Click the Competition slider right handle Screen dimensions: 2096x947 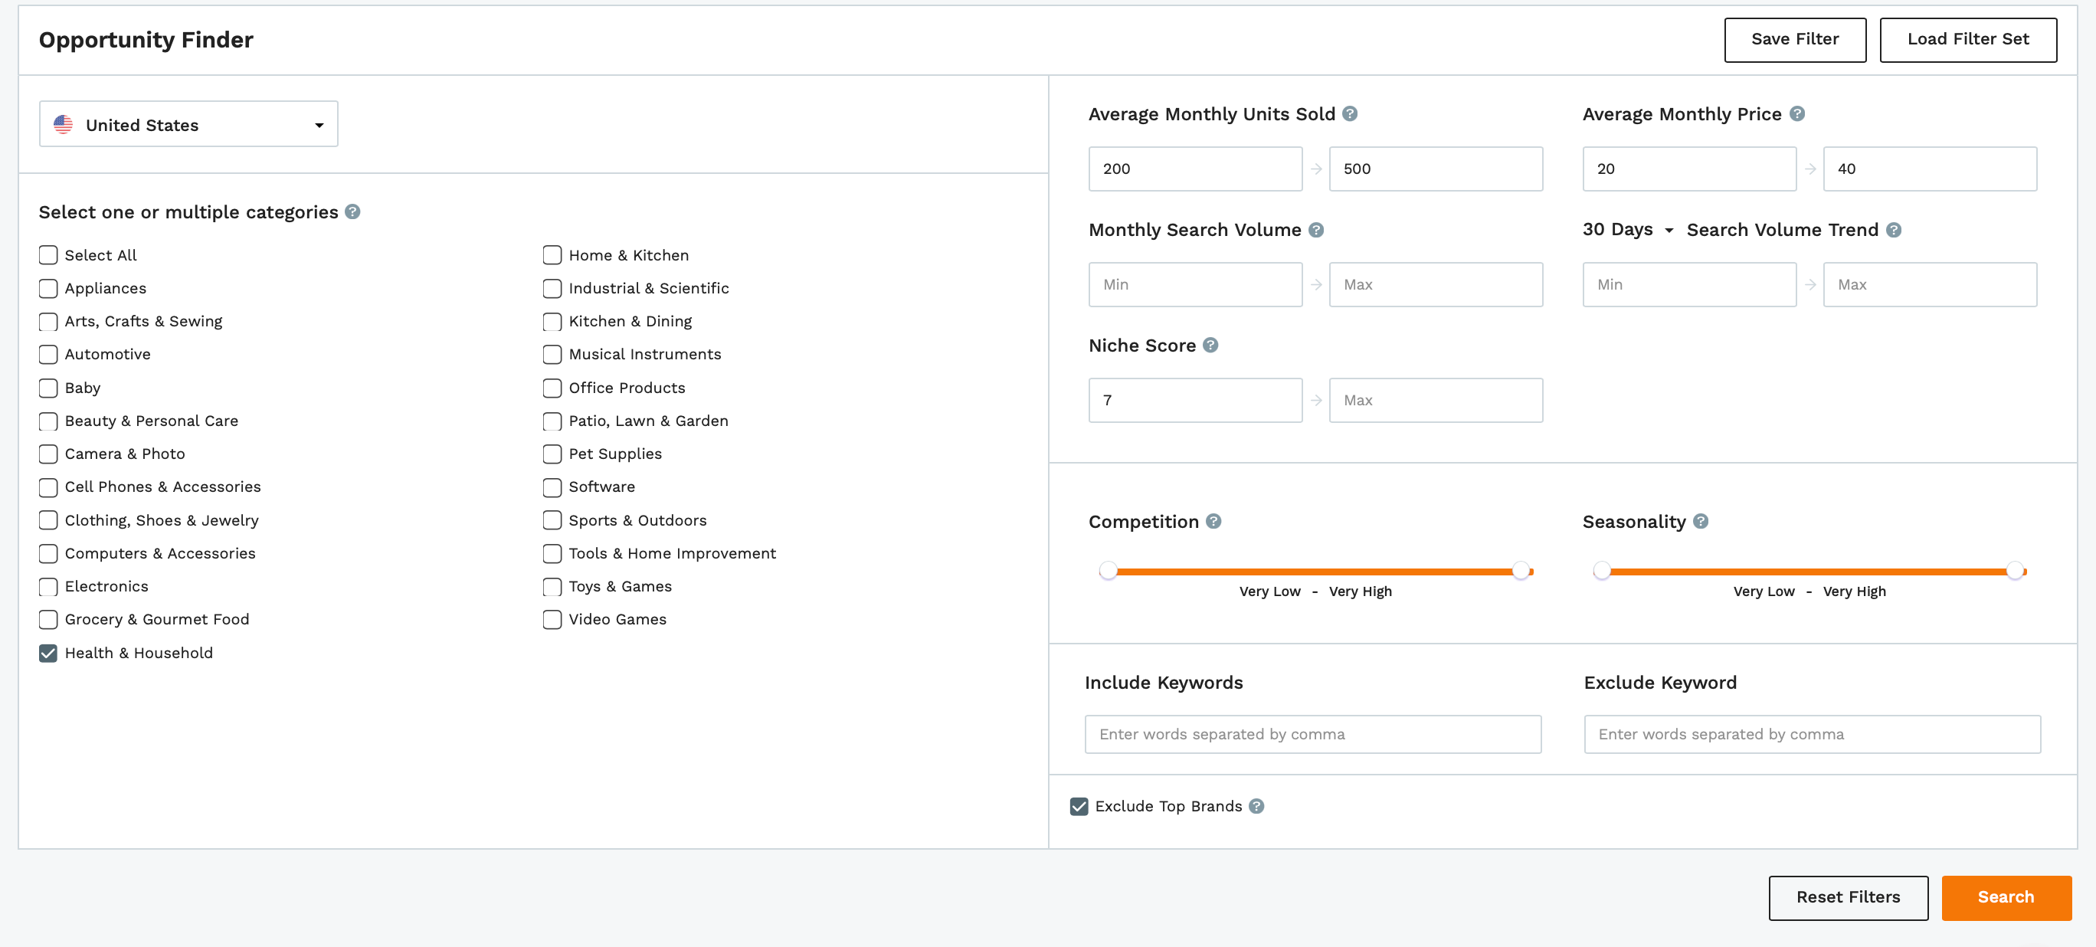pyautogui.click(x=1521, y=571)
